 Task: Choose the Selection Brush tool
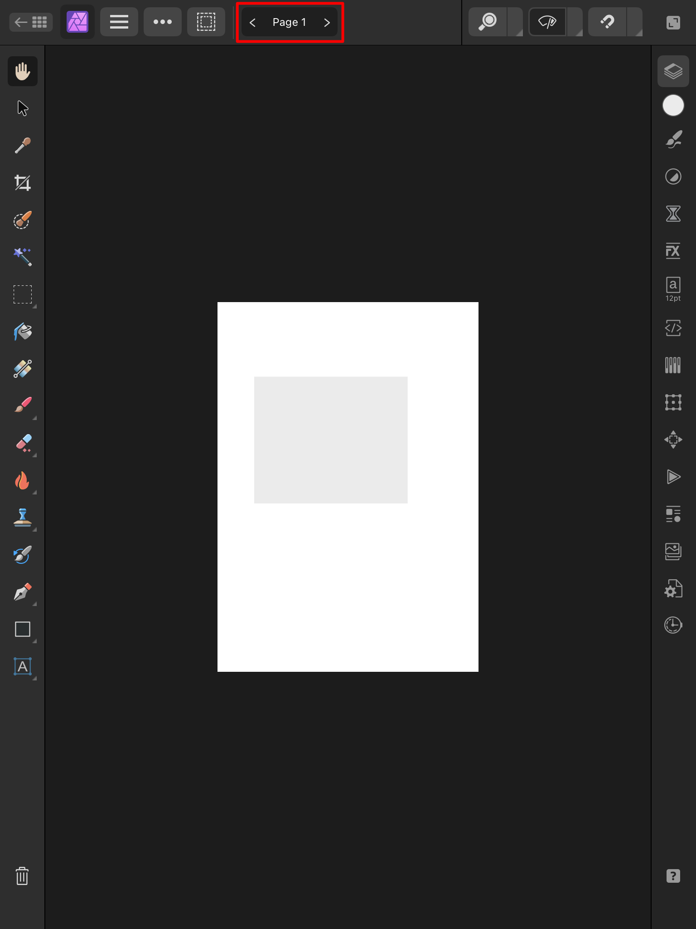point(23,220)
